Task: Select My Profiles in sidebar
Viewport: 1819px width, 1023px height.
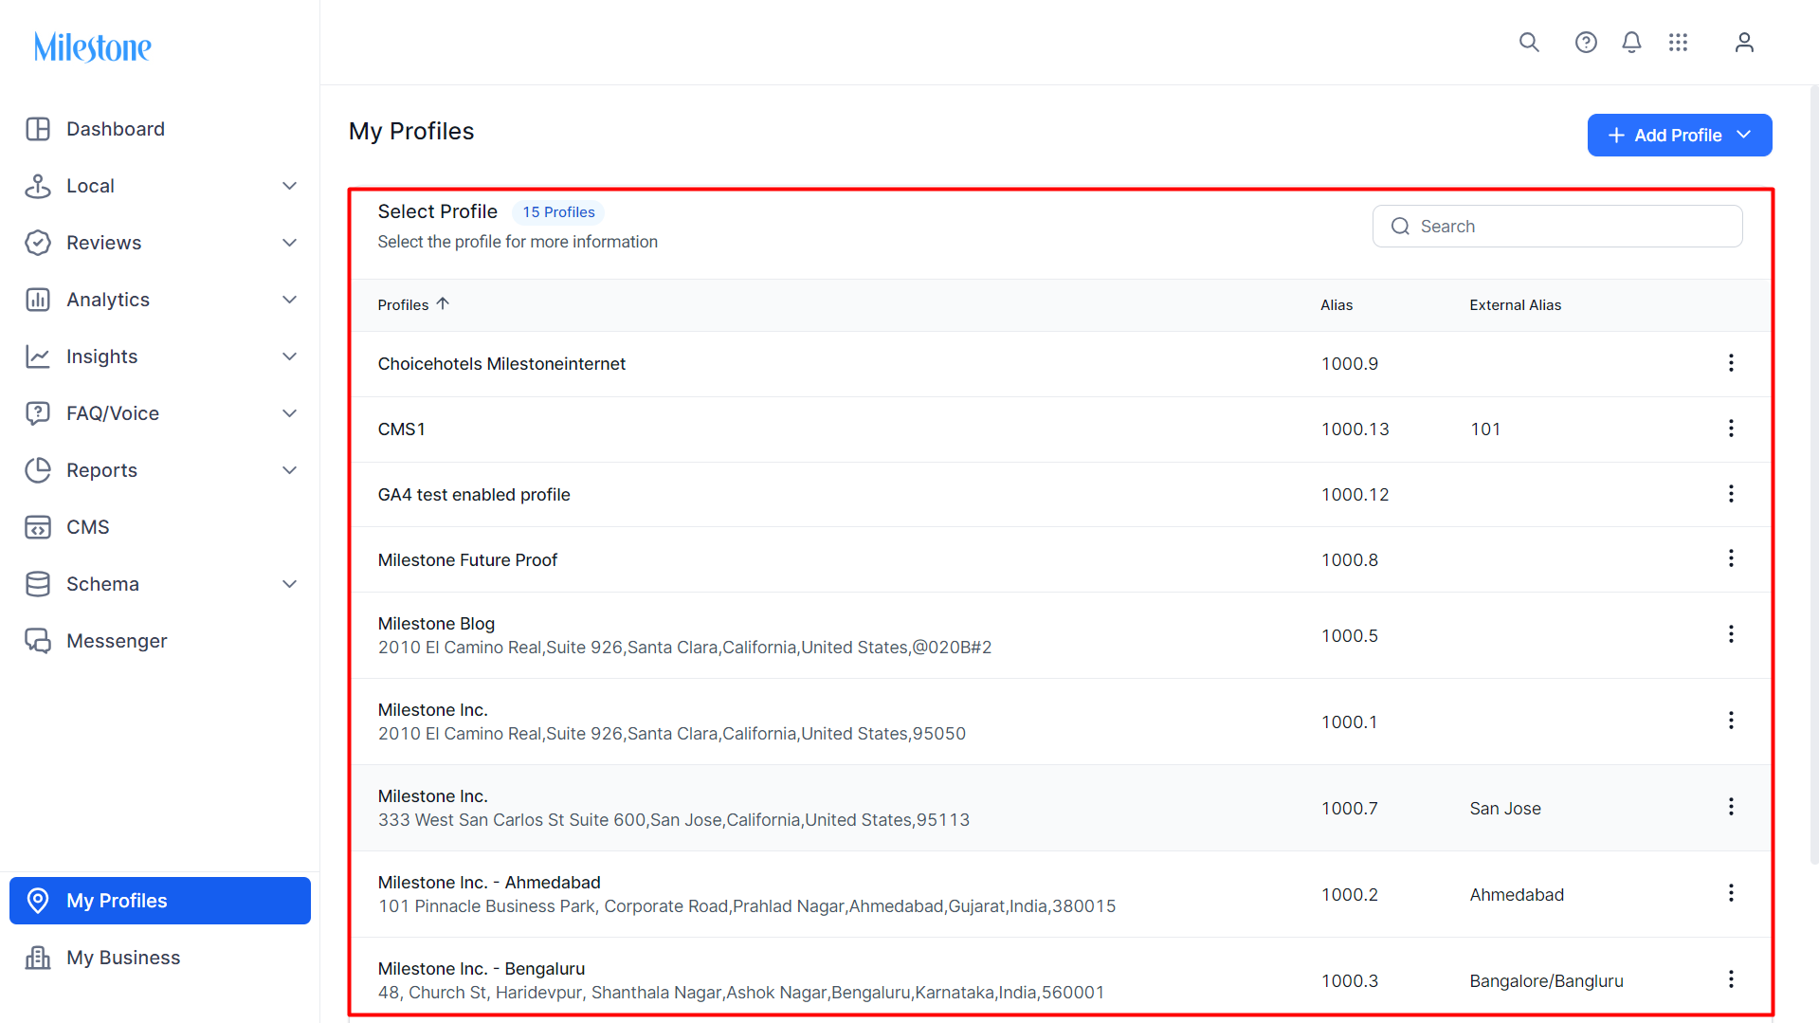Action: coord(160,901)
